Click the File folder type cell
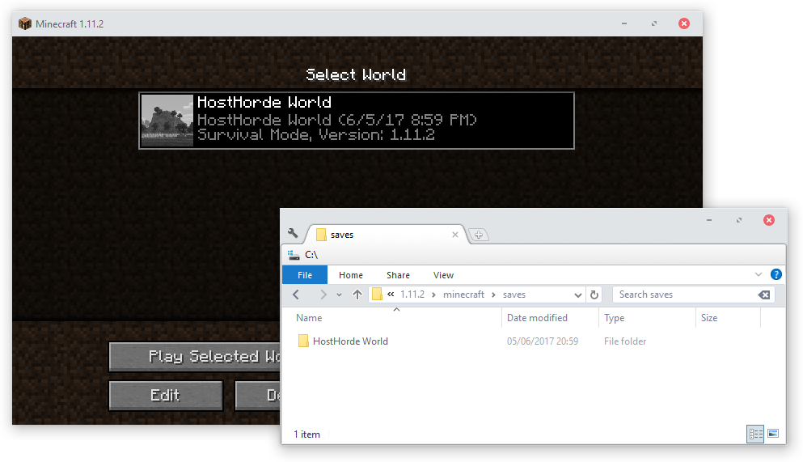Viewport: 803px width, 462px height. [625, 341]
